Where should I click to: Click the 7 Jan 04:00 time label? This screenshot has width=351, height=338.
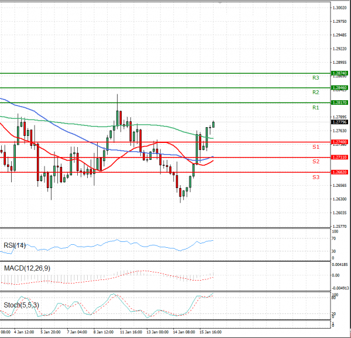77,332
